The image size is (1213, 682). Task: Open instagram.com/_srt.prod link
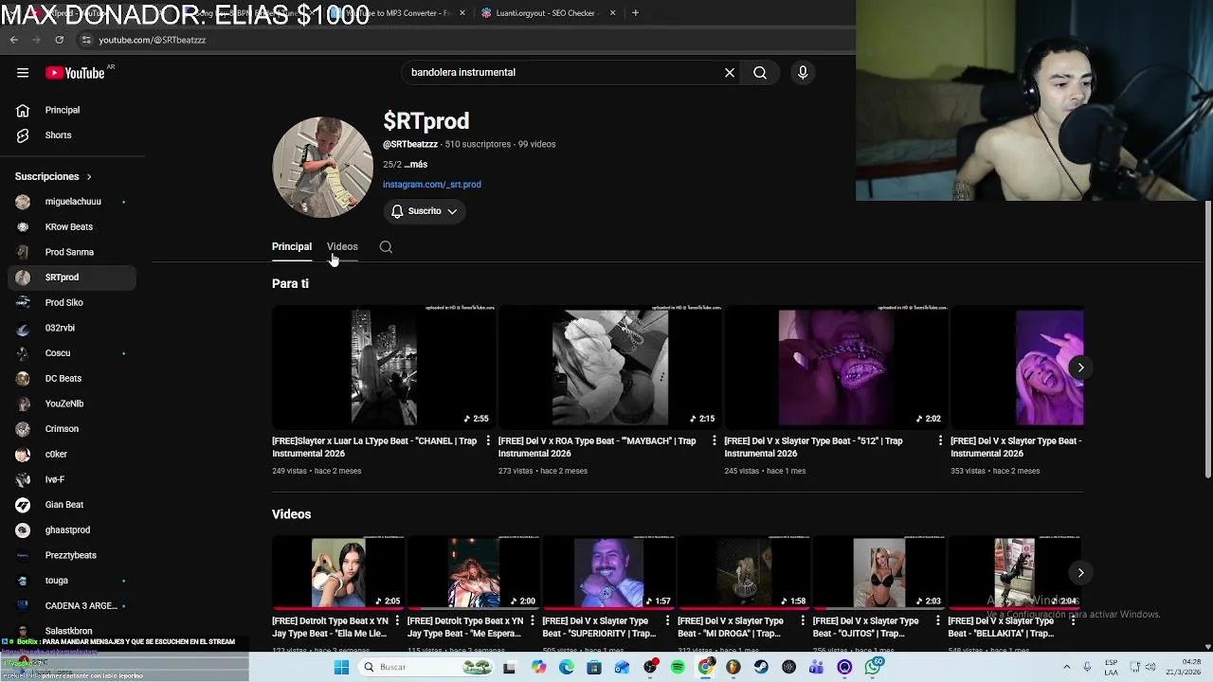[432, 185]
